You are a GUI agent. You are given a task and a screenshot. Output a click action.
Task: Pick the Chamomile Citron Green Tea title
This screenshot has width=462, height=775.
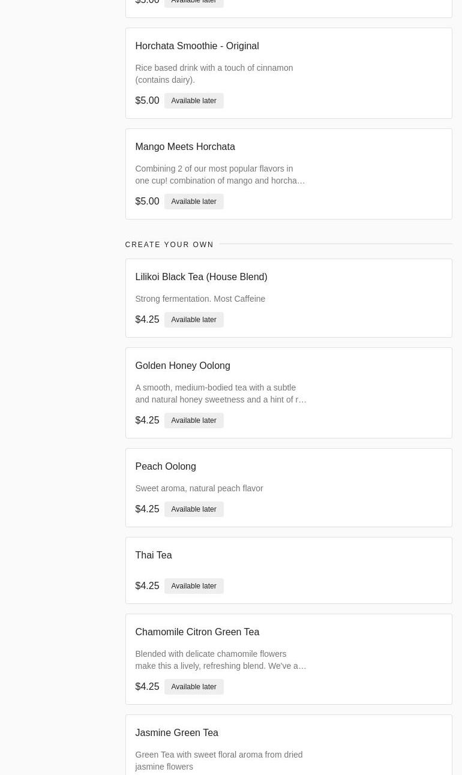197,632
